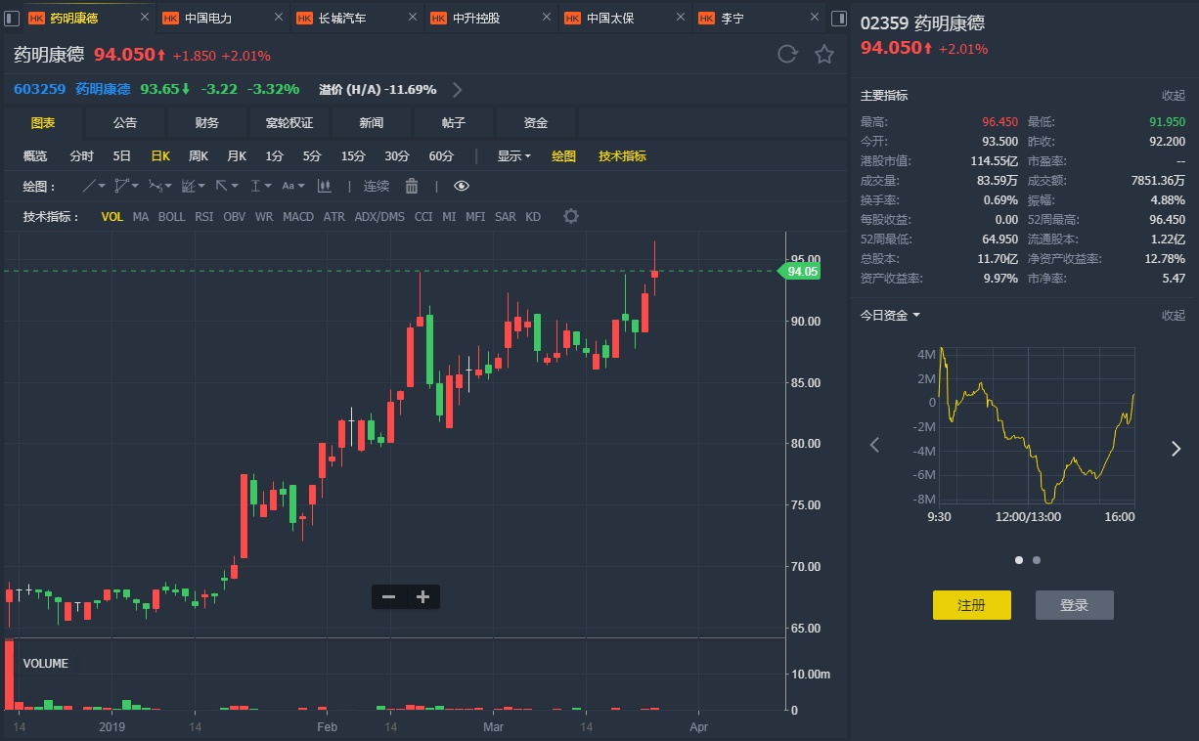This screenshot has width=1199, height=741.
Task: Refresh the 药明康德 quote
Action: pyautogui.click(x=787, y=54)
